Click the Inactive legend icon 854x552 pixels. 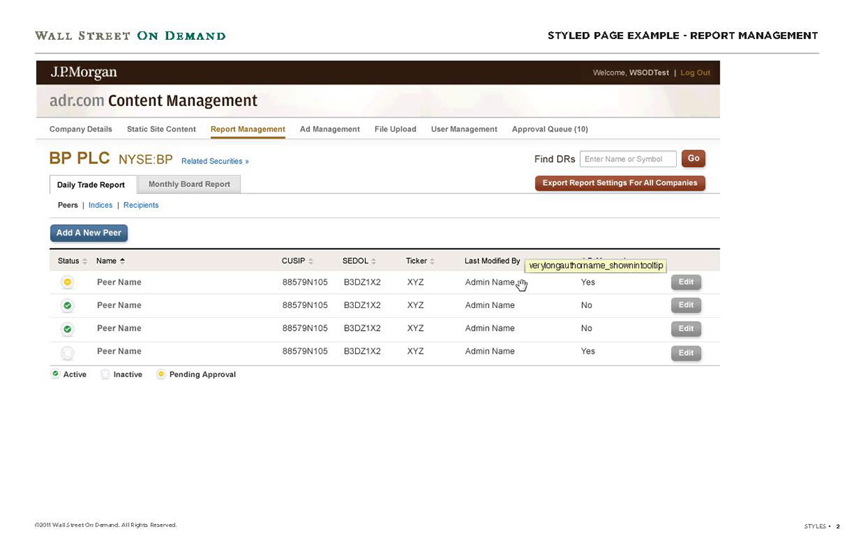click(105, 374)
